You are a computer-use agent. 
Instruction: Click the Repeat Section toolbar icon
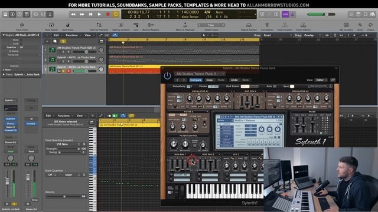point(249,25)
